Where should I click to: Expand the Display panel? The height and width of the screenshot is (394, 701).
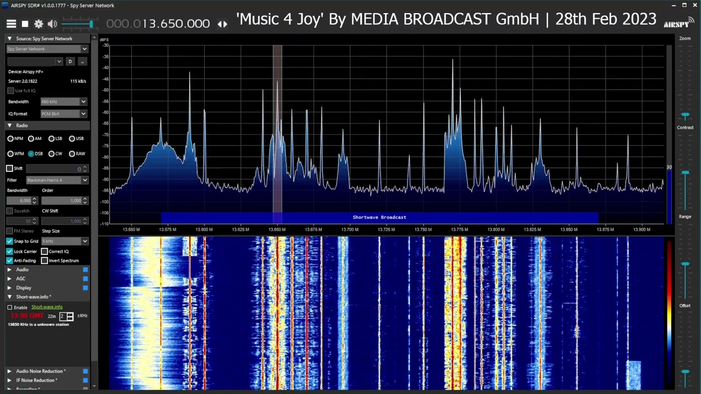9,288
